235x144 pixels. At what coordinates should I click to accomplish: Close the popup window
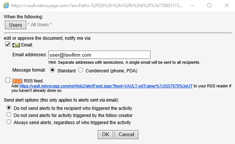(227, 6)
